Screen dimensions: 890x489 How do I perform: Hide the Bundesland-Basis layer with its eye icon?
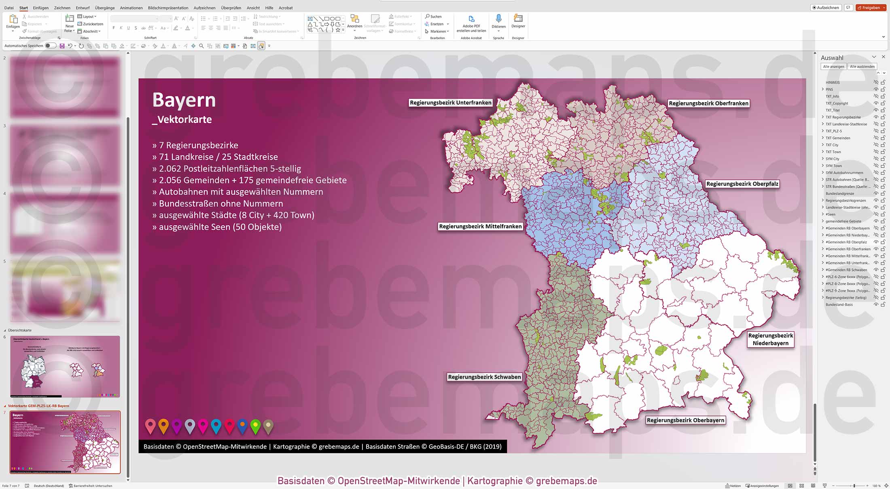point(875,304)
